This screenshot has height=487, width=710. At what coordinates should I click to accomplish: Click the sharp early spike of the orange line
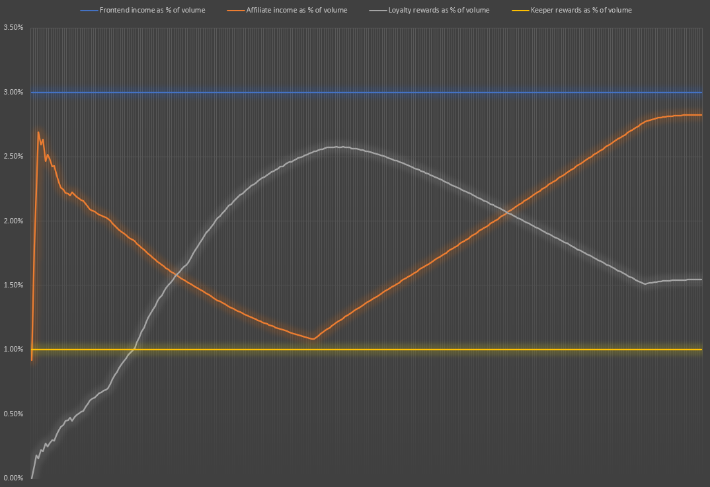pyautogui.click(x=38, y=132)
